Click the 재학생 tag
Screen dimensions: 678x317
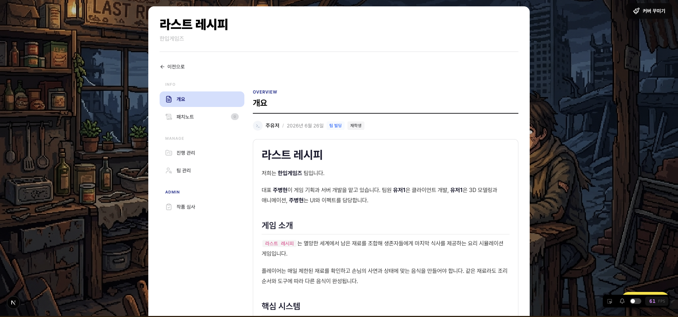tap(356, 126)
